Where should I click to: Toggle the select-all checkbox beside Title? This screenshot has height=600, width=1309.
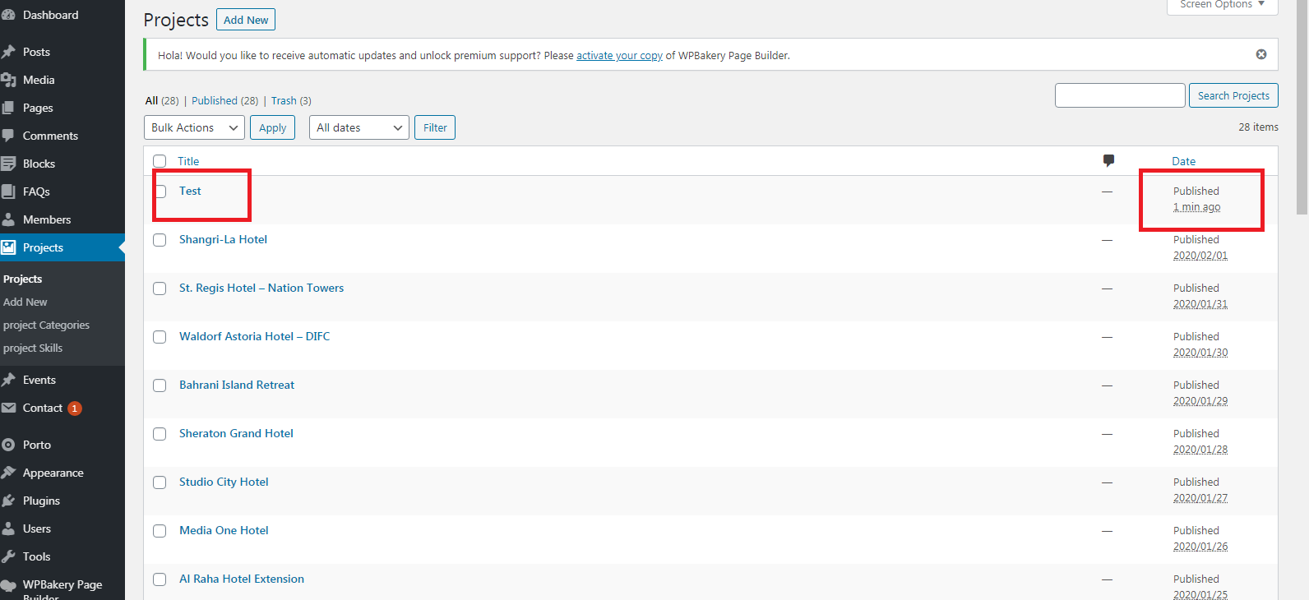click(160, 161)
